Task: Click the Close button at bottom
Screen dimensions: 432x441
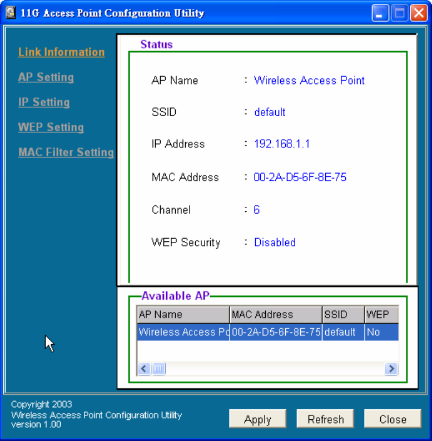Action: (x=393, y=419)
